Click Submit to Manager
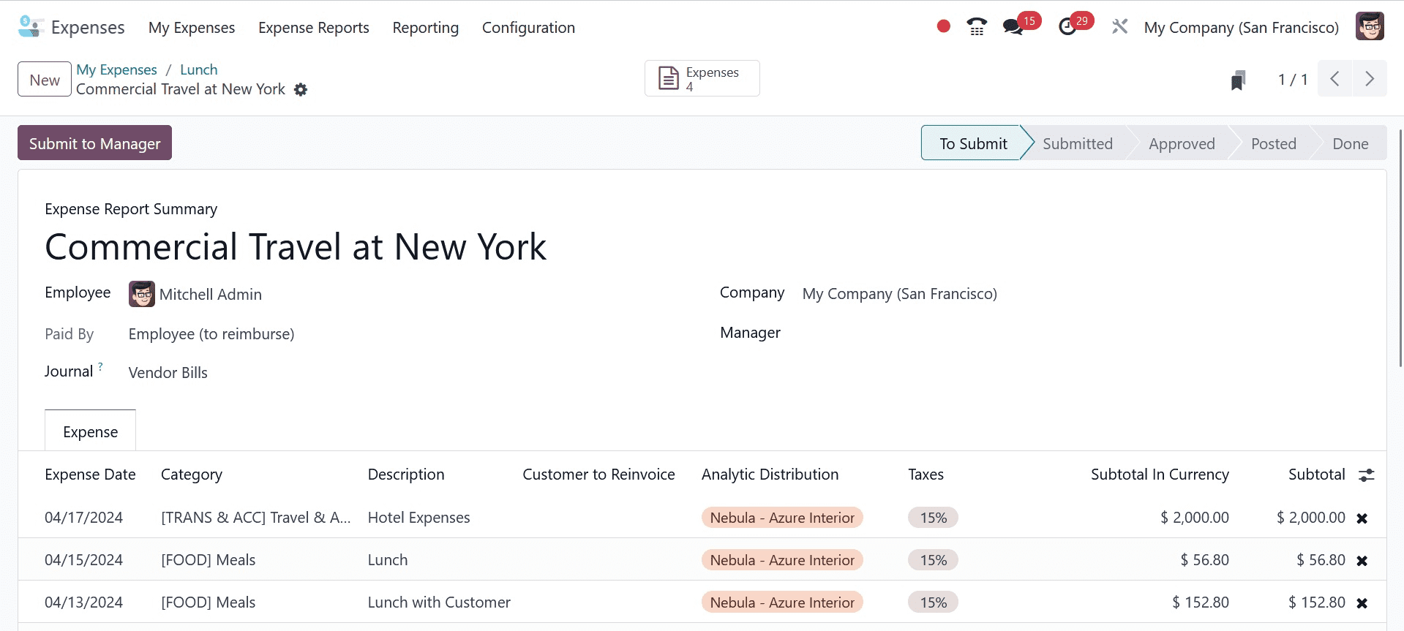This screenshot has width=1404, height=631. click(x=94, y=143)
